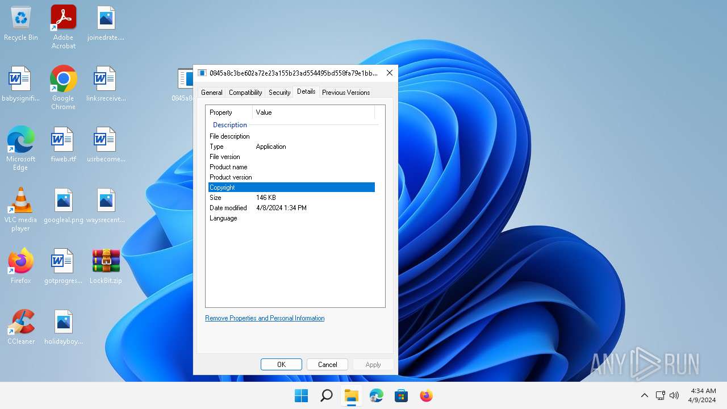Select the holidayboy image file icon

click(64, 327)
